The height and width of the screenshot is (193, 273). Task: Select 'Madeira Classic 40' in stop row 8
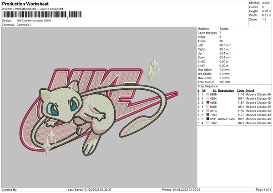pyautogui.click(x=258, y=123)
